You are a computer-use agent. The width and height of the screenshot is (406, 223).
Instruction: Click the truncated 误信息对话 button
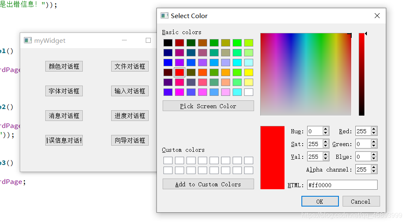[x=64, y=140]
